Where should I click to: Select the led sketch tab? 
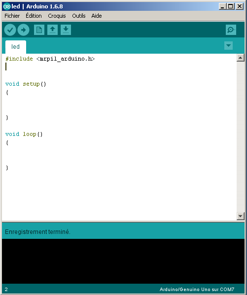[15, 47]
